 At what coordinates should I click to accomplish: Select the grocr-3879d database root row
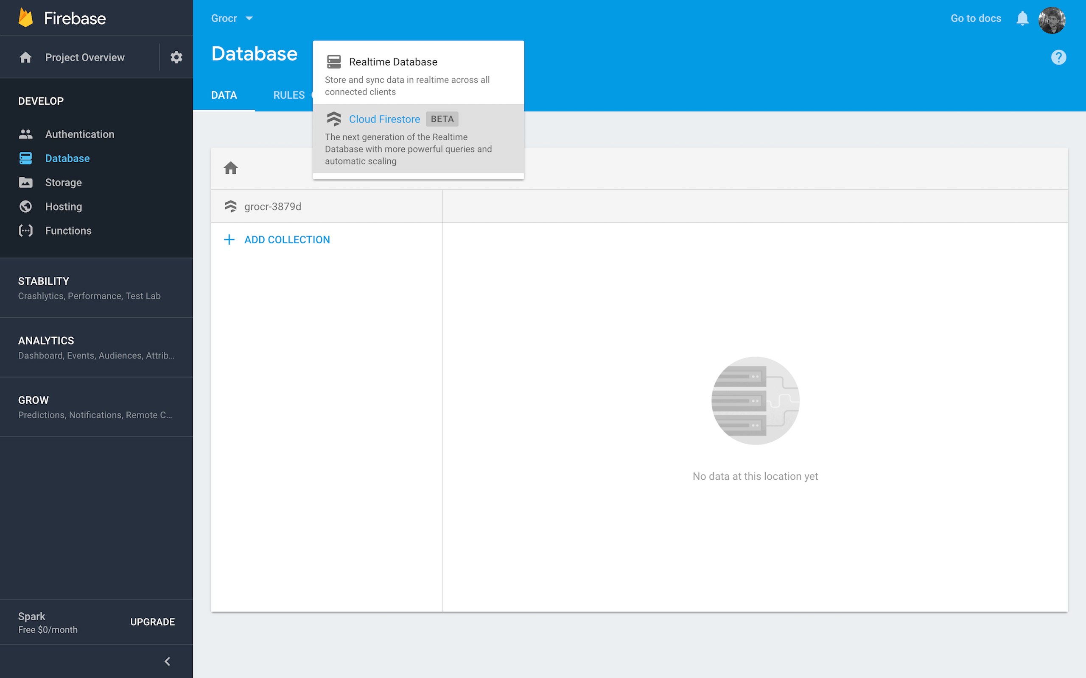[273, 206]
